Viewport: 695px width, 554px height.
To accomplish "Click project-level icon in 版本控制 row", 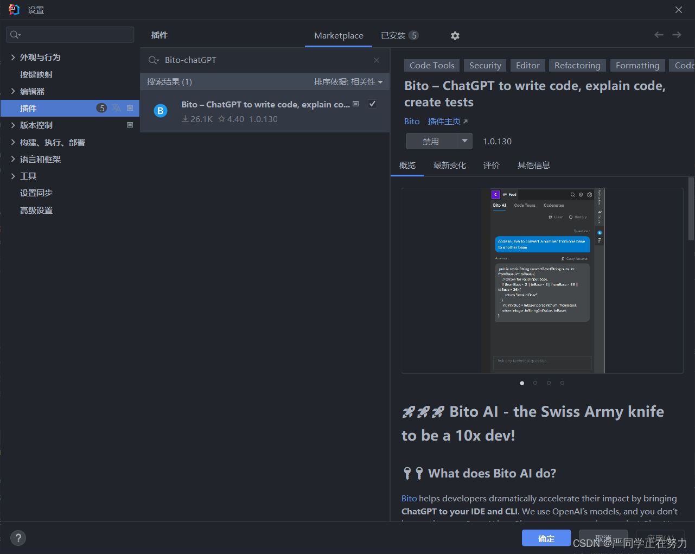I will (x=130, y=125).
